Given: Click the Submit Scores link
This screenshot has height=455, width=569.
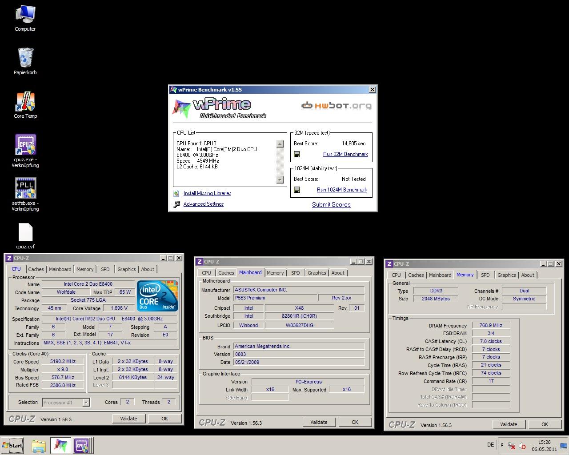Looking at the screenshot, I should (x=331, y=205).
